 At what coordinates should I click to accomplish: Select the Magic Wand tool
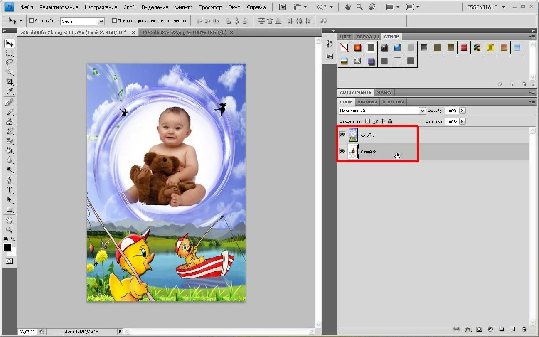(9, 72)
